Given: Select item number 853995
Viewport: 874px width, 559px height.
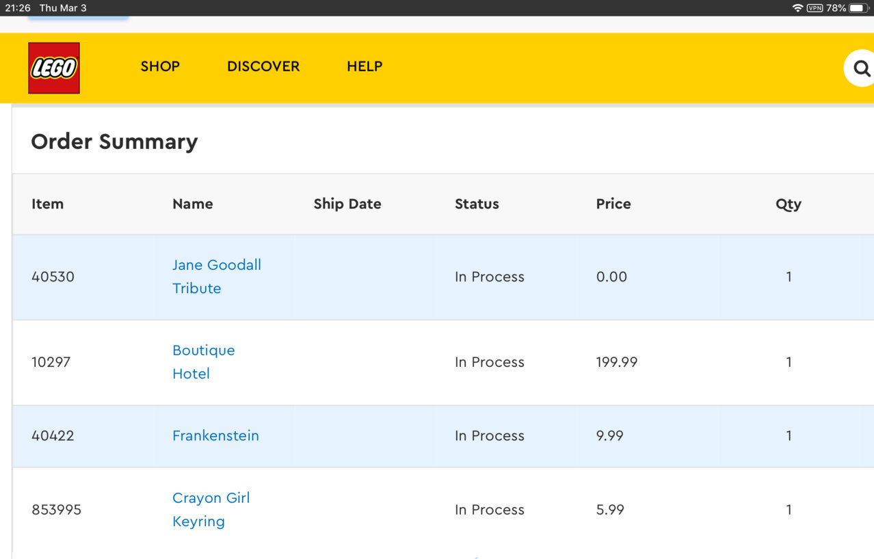Looking at the screenshot, I should click(56, 510).
